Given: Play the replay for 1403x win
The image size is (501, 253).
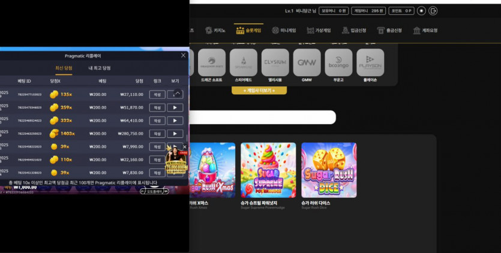Looking at the screenshot, I should tap(175, 134).
